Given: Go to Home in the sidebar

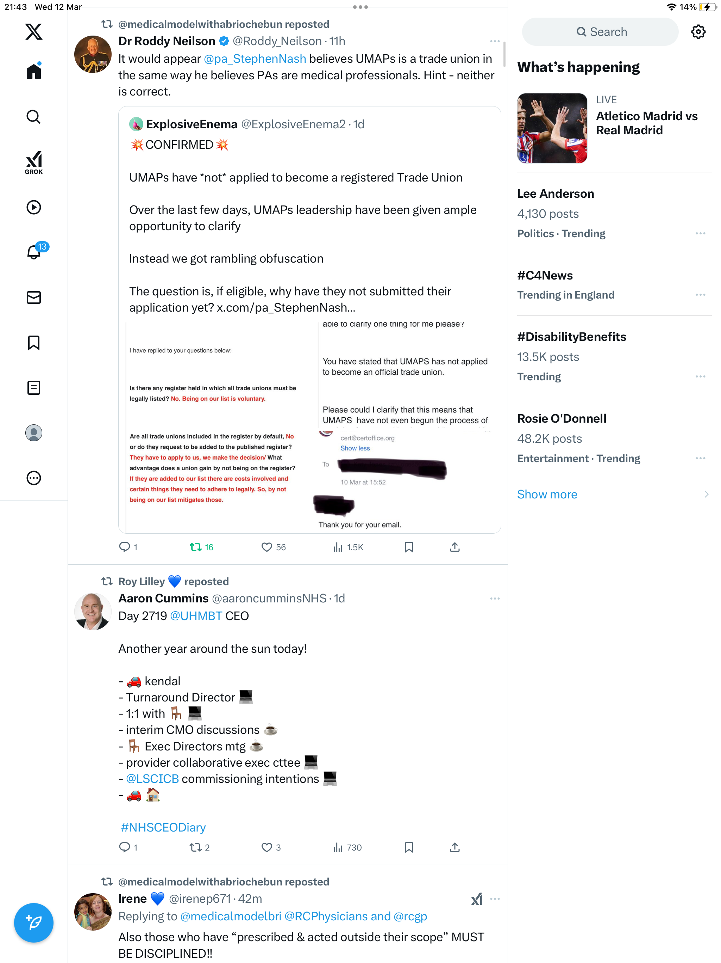Looking at the screenshot, I should click(33, 71).
